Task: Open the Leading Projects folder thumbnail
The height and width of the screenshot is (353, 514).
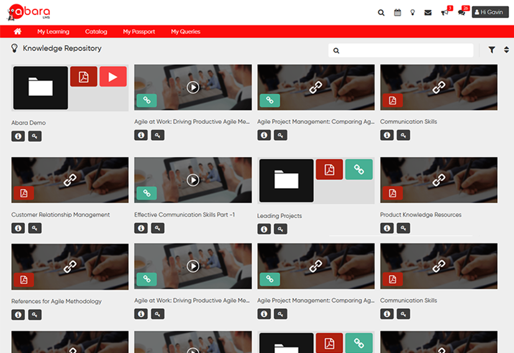Action: coord(286,181)
